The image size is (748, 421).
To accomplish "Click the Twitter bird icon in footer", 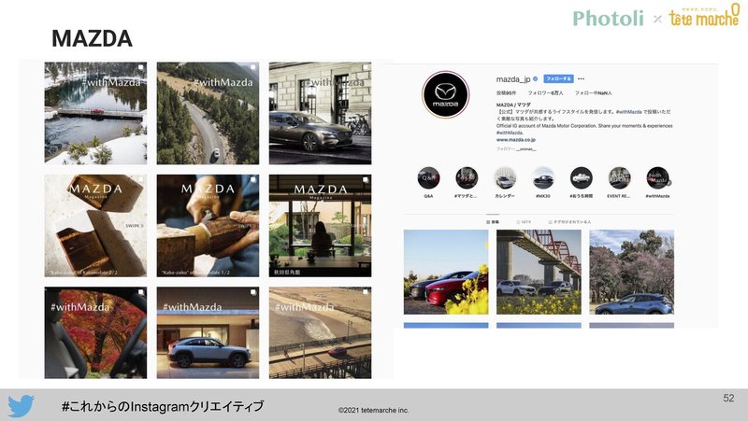I will [x=21, y=405].
